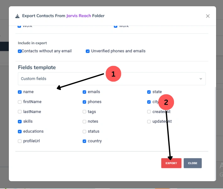The image size is (223, 189).
Task: Enable the firstName field checkbox
Action: (20, 102)
